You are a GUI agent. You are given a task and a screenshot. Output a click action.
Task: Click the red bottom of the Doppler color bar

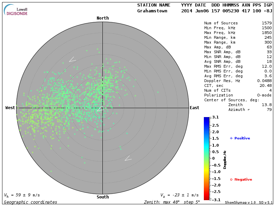(x=206, y=198)
